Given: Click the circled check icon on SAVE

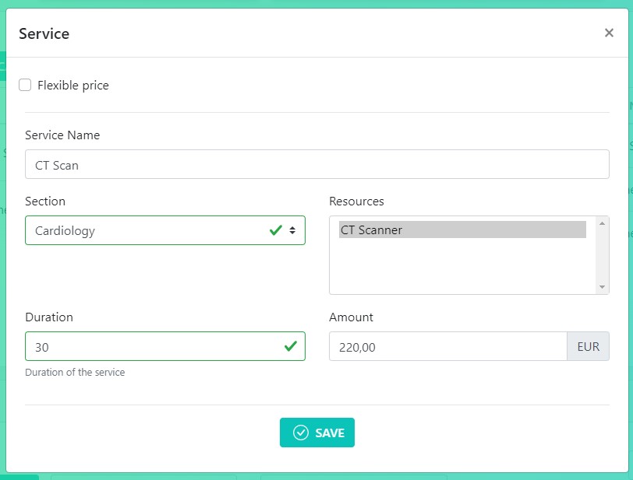Looking at the screenshot, I should (x=300, y=433).
